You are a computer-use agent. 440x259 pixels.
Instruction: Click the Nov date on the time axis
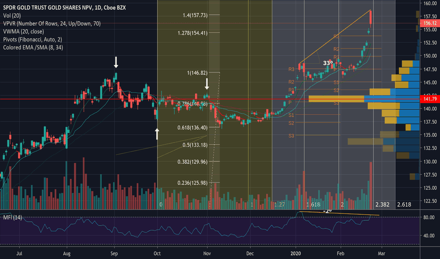(x=207, y=253)
